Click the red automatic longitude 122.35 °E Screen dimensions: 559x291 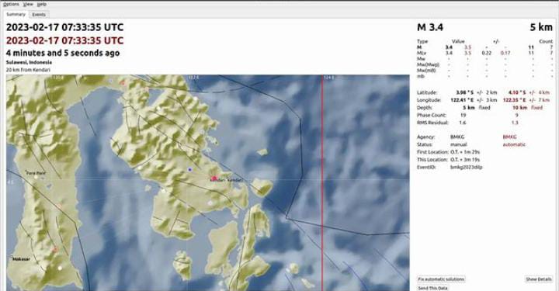click(x=515, y=100)
